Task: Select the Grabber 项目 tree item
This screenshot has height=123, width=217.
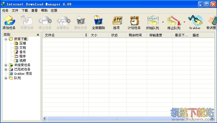Action: tap(20, 74)
